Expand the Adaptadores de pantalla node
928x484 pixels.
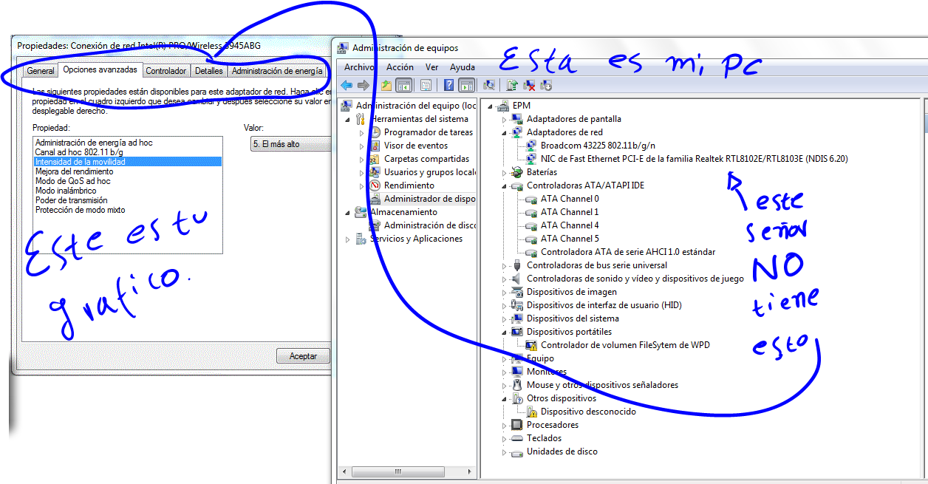(x=505, y=119)
